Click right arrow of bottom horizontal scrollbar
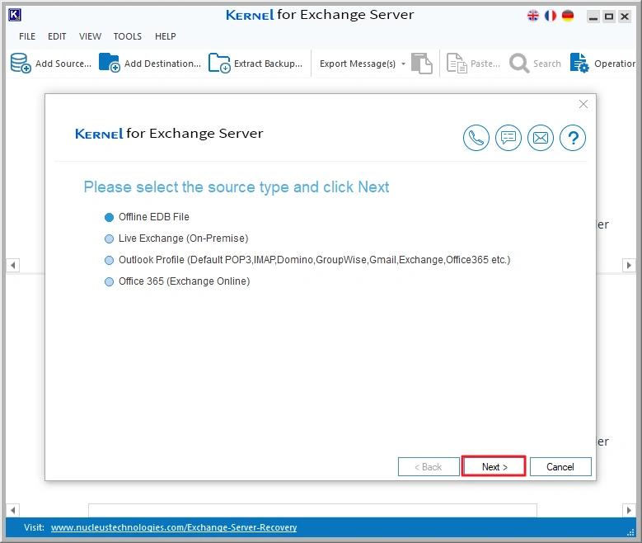The height and width of the screenshot is (543, 642). tap(629, 510)
